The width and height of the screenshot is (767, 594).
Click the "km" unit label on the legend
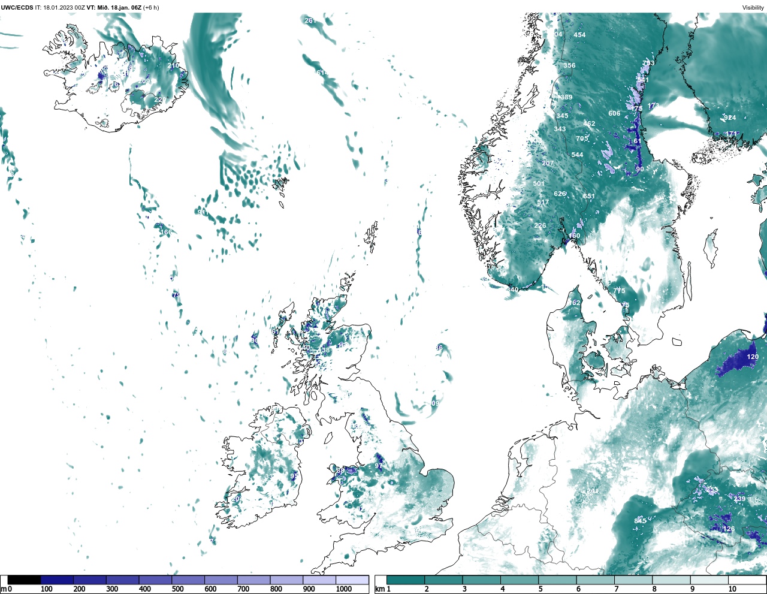(380, 589)
